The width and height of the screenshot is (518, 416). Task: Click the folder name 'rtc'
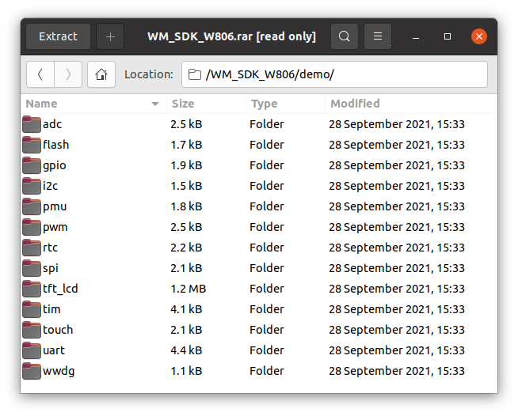pos(50,248)
